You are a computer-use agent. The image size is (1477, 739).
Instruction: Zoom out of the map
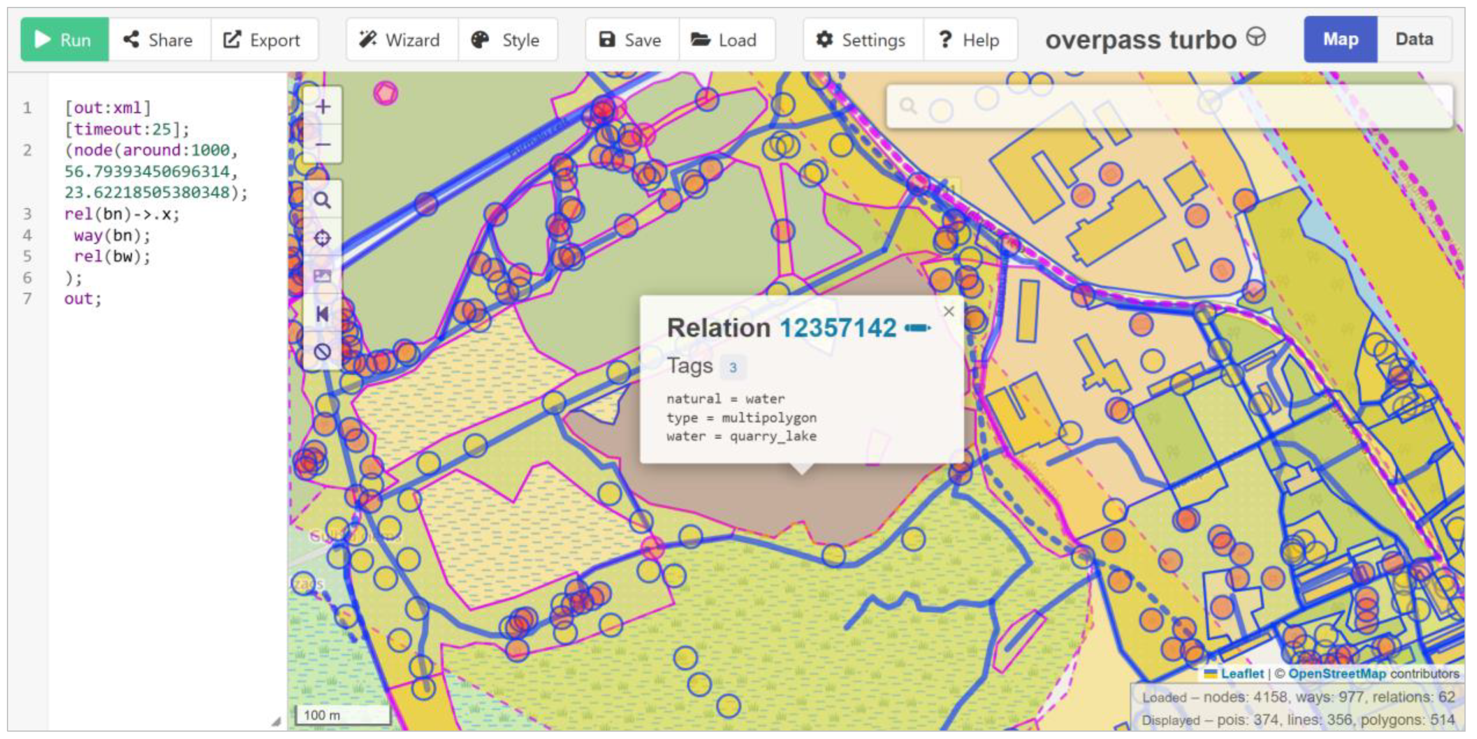[x=323, y=144]
